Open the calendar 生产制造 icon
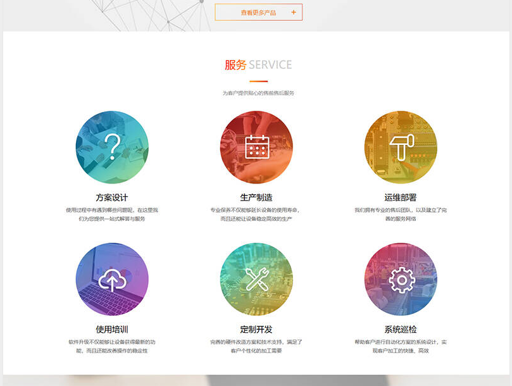Viewport: 512px width, 386px height. tap(256, 147)
